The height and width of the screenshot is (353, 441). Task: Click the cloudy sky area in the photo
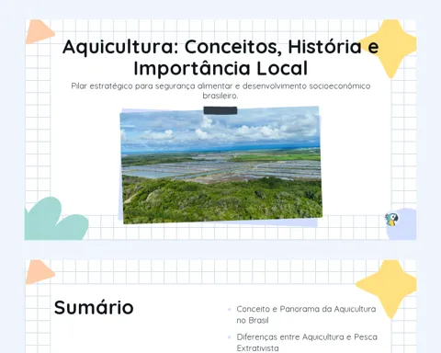pyautogui.click(x=220, y=131)
